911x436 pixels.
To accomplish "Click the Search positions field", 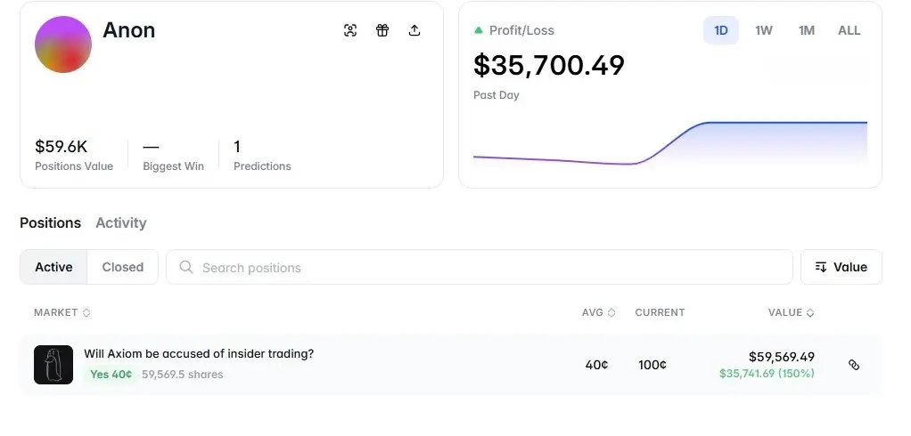I will tap(481, 267).
